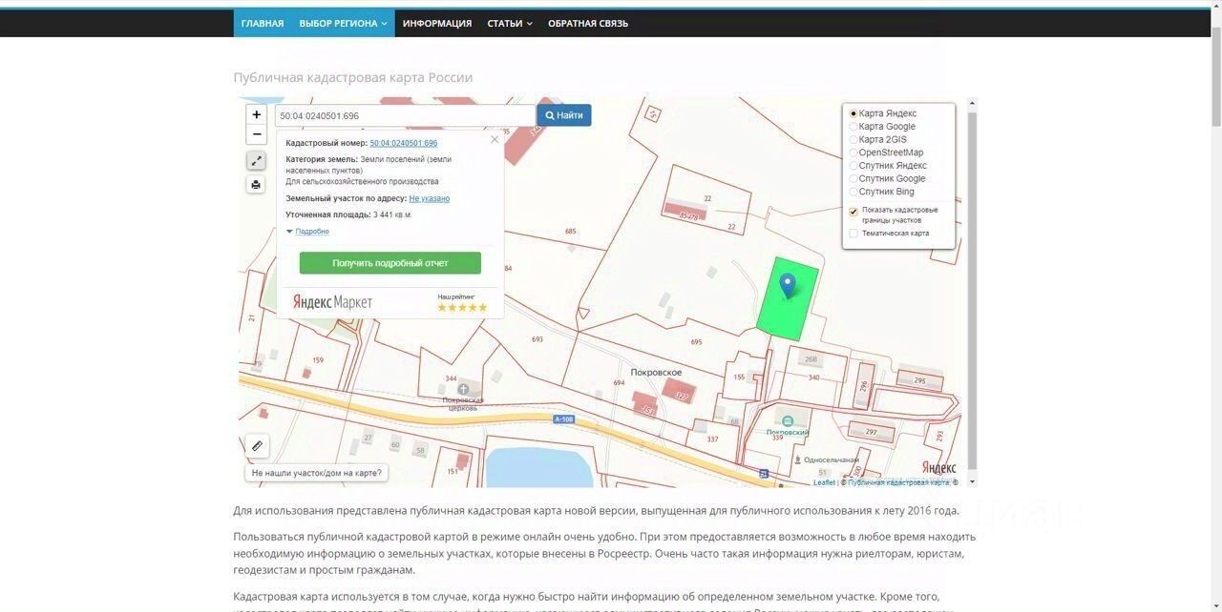1222x612 pixels.
Task: Click parcel number 155 on map
Action: [x=739, y=377]
